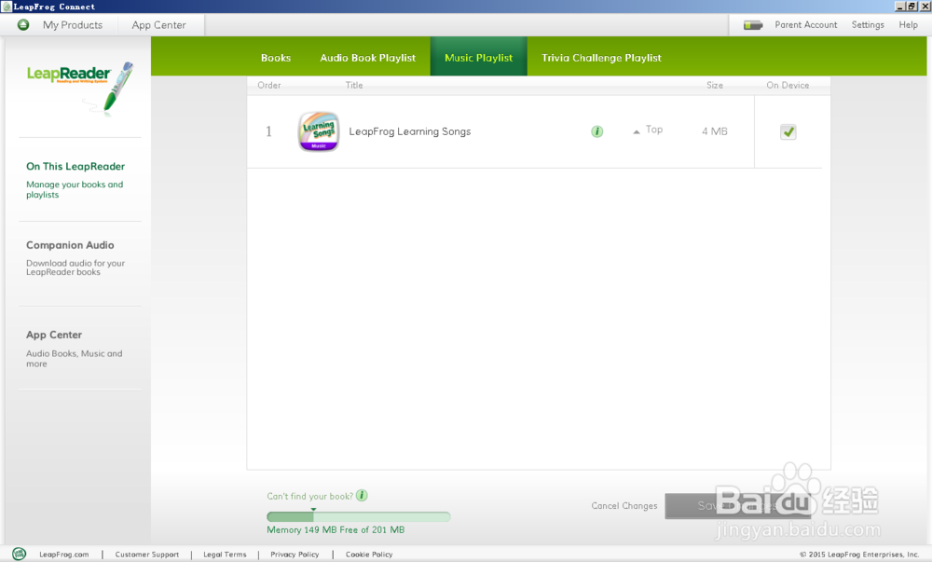Uncheck On Device for LeapFrog Learning Songs
The image size is (932, 562).
788,132
